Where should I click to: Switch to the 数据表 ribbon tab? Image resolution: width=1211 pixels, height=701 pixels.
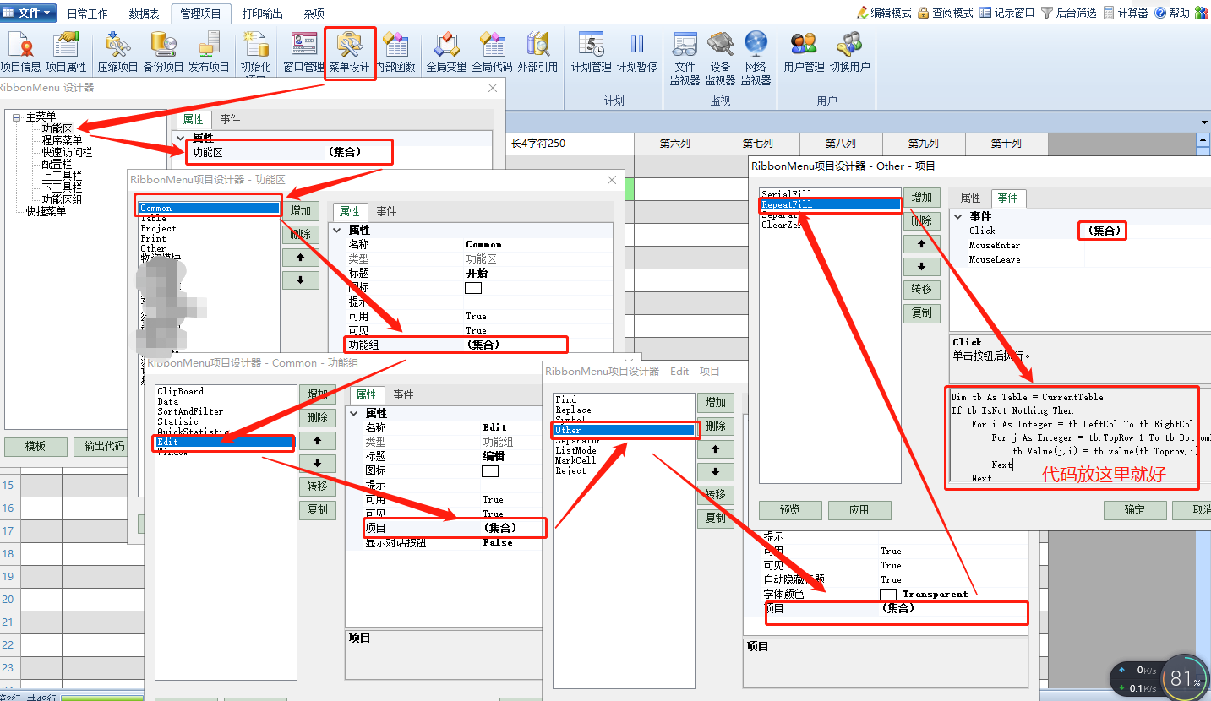[145, 14]
